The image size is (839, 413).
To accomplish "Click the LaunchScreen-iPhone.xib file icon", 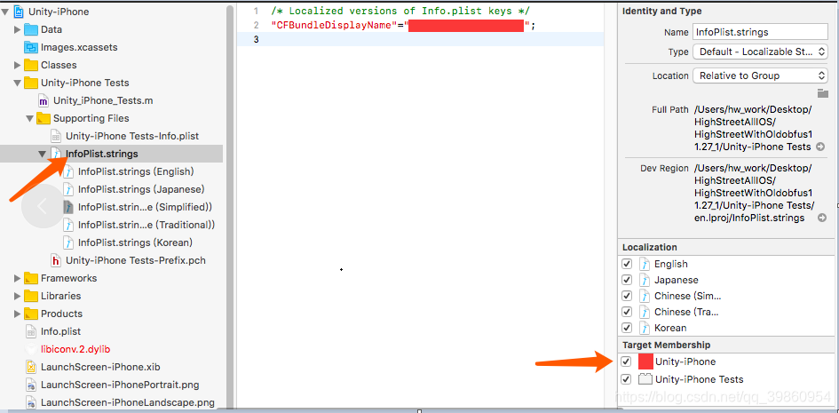I will point(31,367).
